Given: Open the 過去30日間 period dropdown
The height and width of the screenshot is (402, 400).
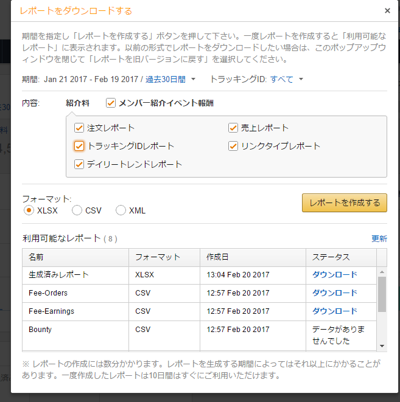Looking at the screenshot, I should pos(170,79).
